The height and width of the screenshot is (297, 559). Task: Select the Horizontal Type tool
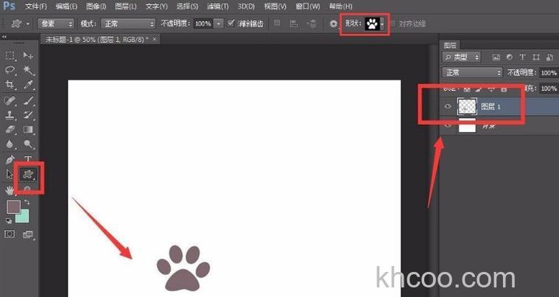coord(28,159)
